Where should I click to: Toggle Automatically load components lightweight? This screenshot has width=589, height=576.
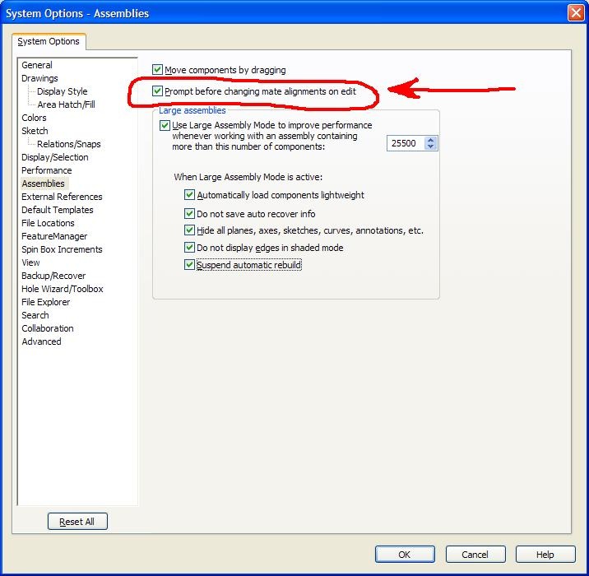[189, 195]
